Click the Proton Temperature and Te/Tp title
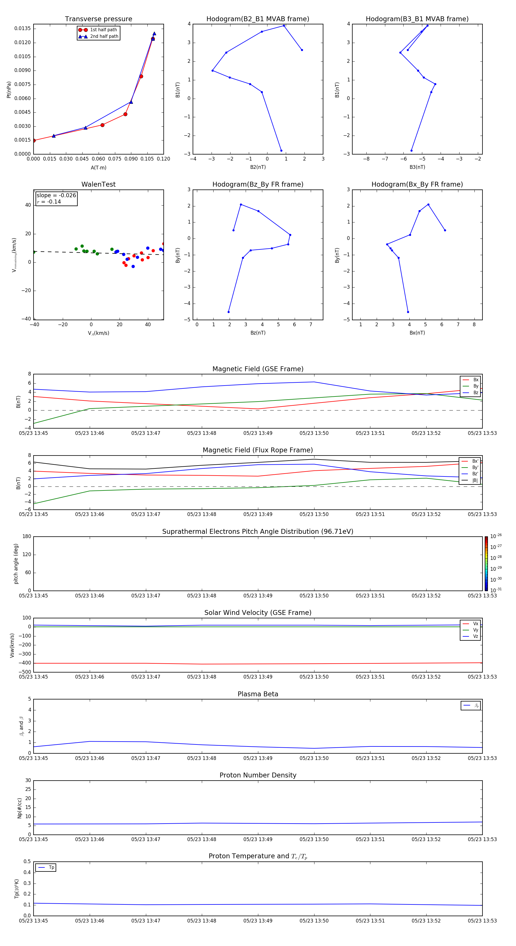Viewport: 516px width, 946px height. [x=258, y=856]
